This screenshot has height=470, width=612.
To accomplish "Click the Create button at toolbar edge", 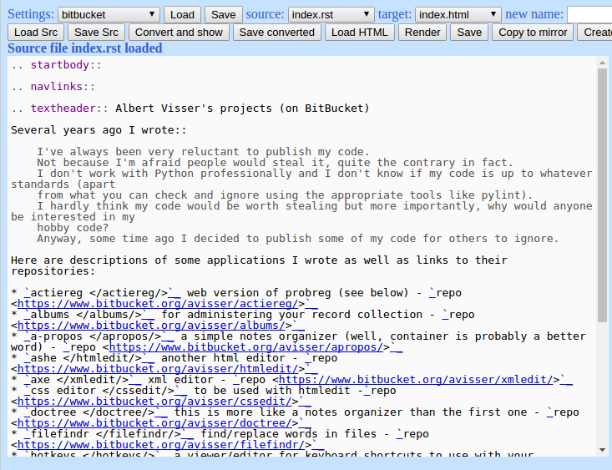I will click(x=594, y=33).
